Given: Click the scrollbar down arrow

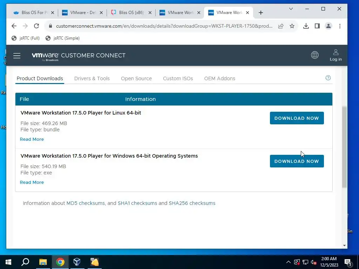Looking at the screenshot, I should [344, 246].
